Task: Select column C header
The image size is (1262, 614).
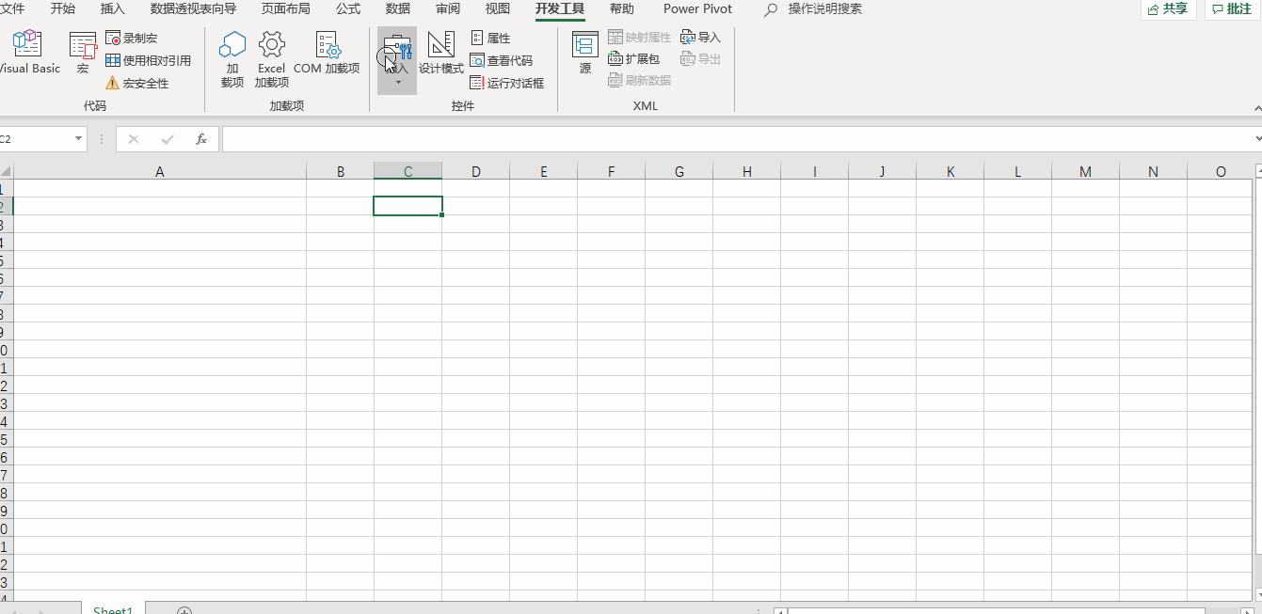Action: point(407,171)
